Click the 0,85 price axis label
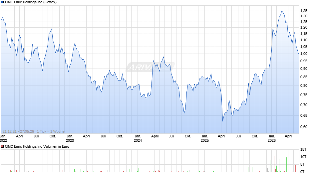 click(304, 77)
